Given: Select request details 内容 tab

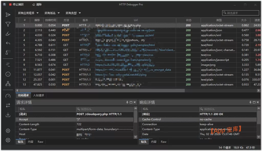Looking at the screenshot, I should (31, 142).
